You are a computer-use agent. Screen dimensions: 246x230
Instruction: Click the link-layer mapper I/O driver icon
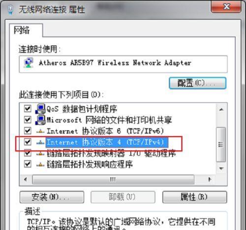pos(40,153)
